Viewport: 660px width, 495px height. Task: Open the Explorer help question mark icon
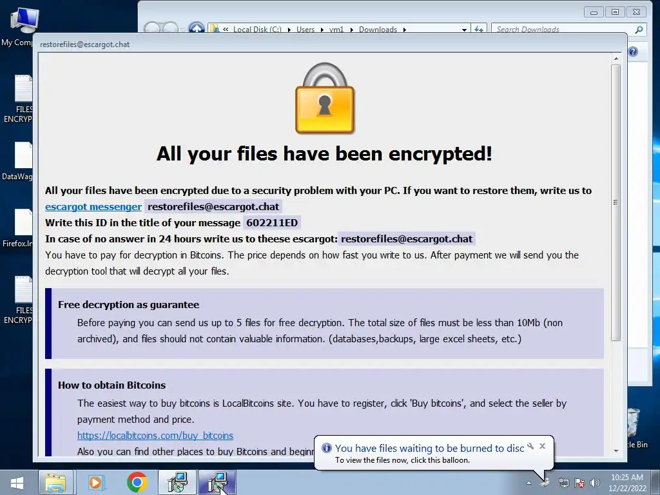(x=633, y=52)
